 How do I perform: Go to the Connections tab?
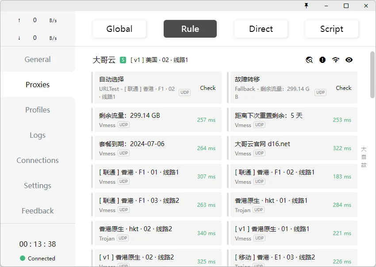pyautogui.click(x=38, y=160)
